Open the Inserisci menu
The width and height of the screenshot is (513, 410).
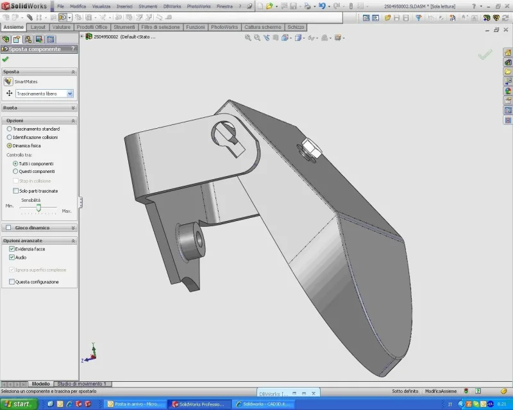click(x=124, y=6)
